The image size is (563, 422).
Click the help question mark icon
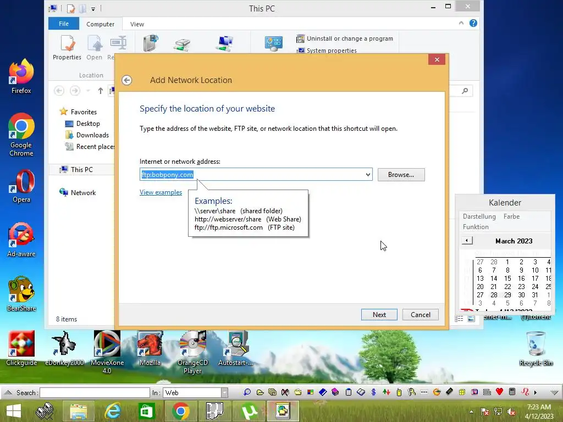[473, 23]
